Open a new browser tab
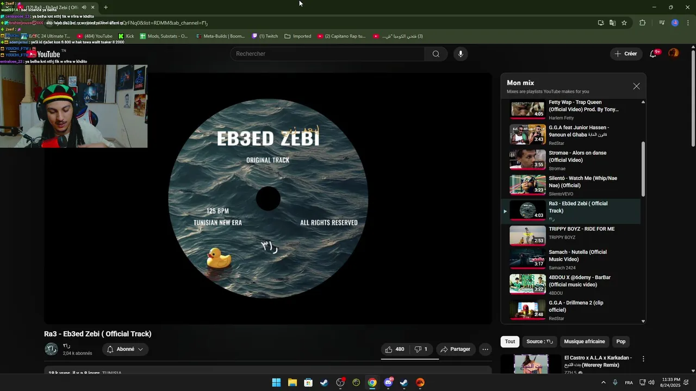 [x=105, y=8]
